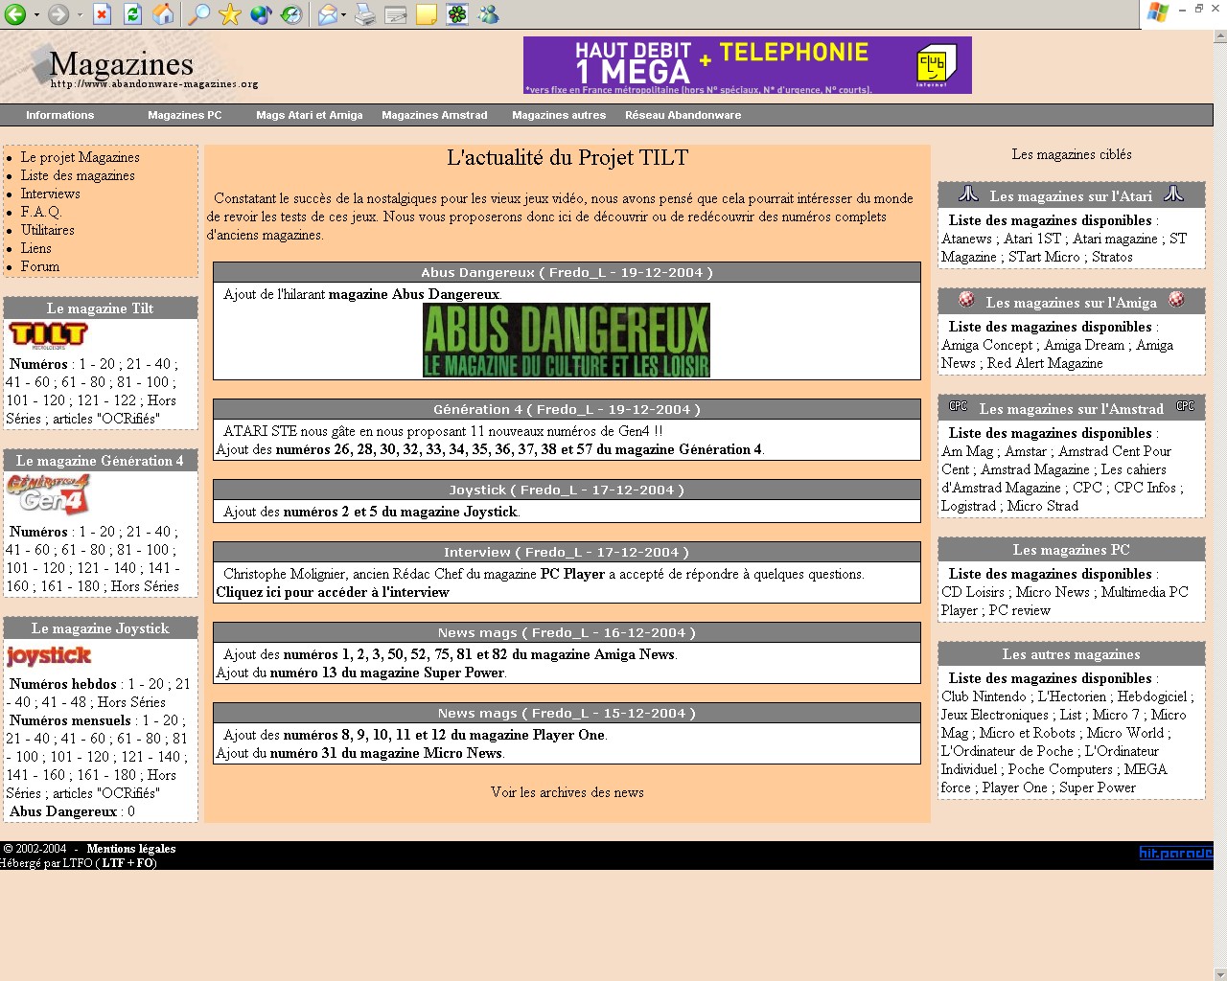Open the Utilitaires sidebar link
This screenshot has width=1227, height=981.
[x=48, y=230]
